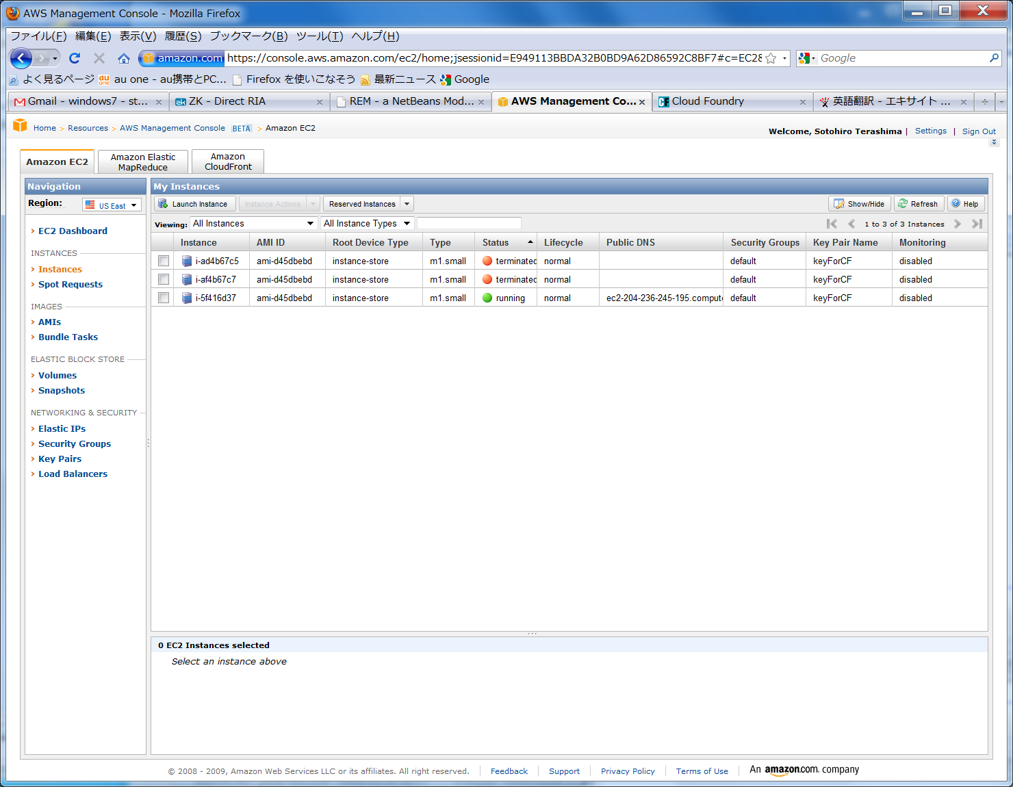This screenshot has height=787, width=1013.
Task: Open the EC2 Dashboard link
Action: (73, 231)
